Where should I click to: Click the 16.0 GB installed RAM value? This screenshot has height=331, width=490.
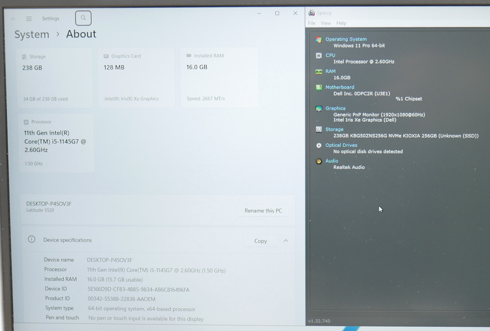point(197,67)
